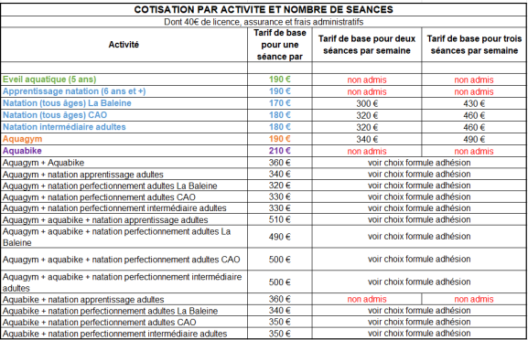The width and height of the screenshot is (528, 340).
Task: Select the 'Activité' column header cell
Action: point(124,45)
